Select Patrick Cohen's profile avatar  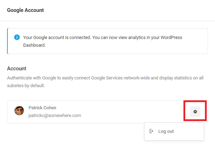[19, 110]
